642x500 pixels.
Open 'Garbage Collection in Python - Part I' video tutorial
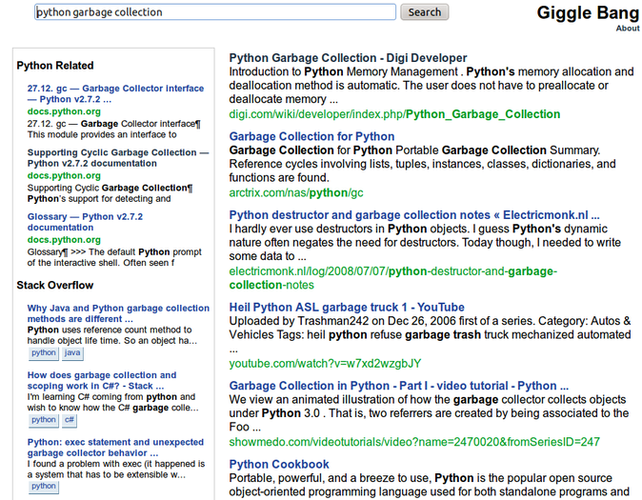pyautogui.click(x=399, y=386)
